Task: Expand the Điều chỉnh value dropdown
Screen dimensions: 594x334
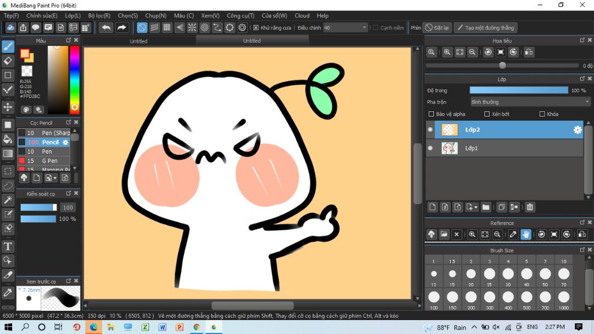Action: coord(364,27)
